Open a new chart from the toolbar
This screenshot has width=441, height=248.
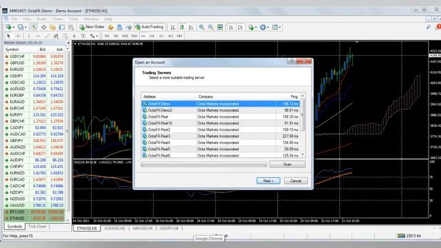[x=8, y=28]
